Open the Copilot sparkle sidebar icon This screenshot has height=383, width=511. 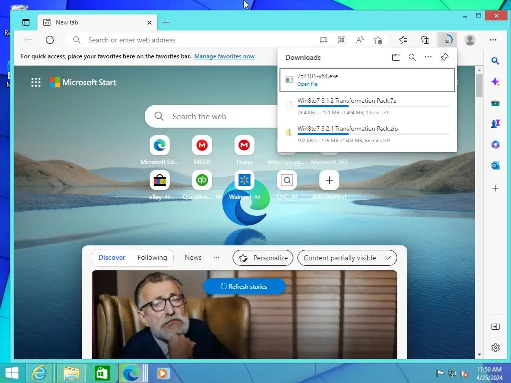pyautogui.click(x=496, y=82)
